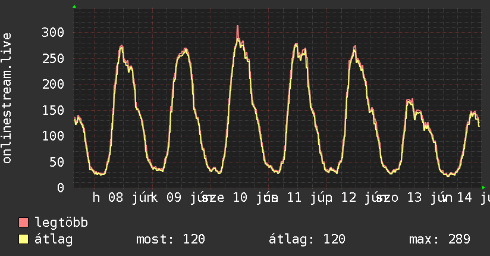Click the '09' date axis label
The image size is (490, 256).
coord(174,198)
